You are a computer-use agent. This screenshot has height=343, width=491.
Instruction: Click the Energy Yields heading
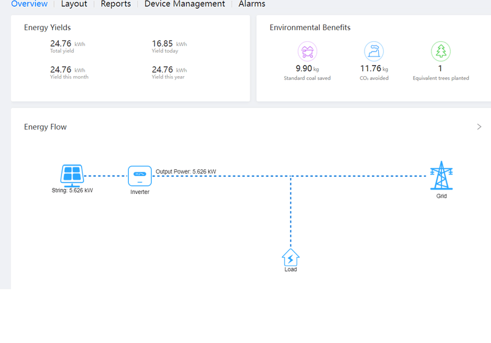(47, 28)
